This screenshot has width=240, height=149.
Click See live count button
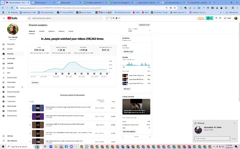(x=128, y=52)
